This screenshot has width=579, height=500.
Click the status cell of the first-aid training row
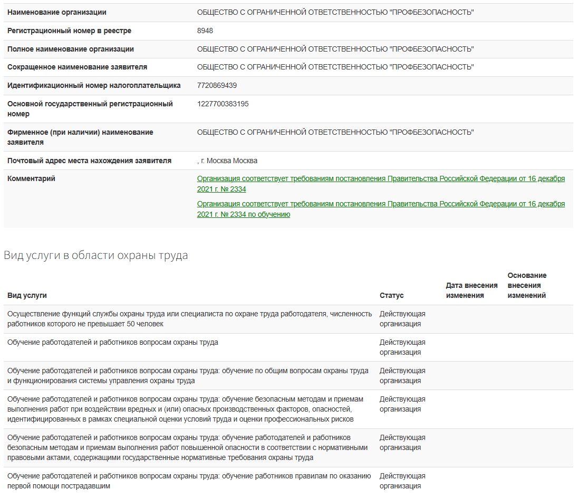click(402, 481)
